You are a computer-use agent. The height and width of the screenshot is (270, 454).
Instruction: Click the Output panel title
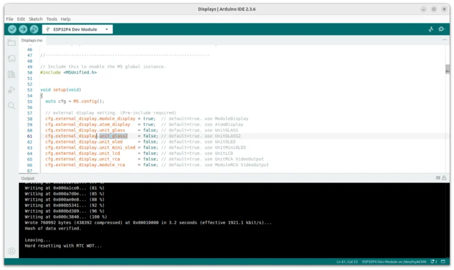pyautogui.click(x=28, y=178)
